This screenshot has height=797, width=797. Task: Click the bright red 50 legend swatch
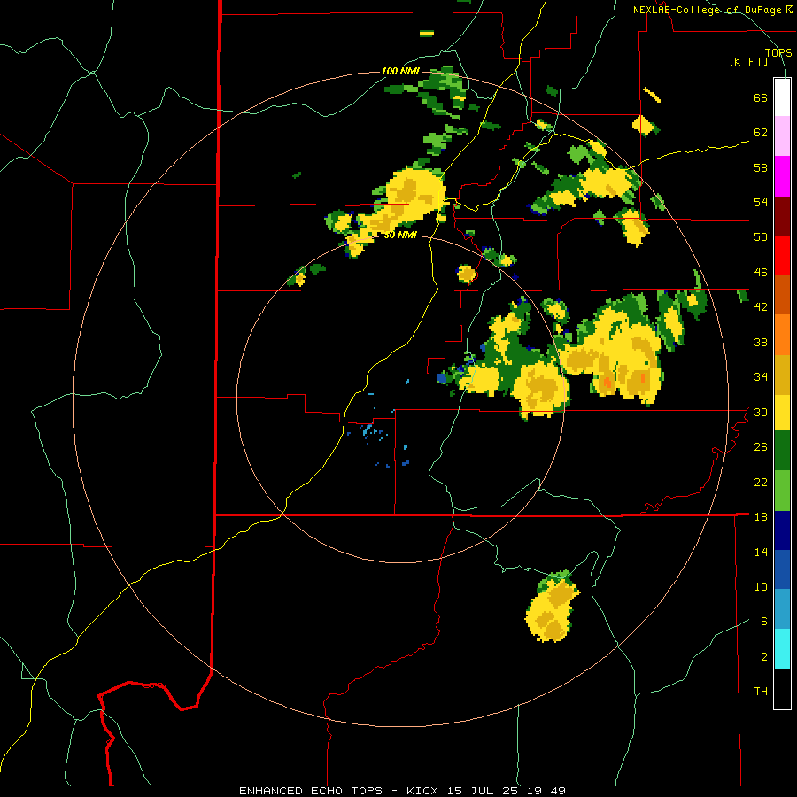(782, 255)
